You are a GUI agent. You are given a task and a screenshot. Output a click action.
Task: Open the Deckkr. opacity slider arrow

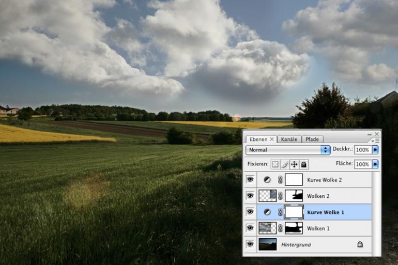click(x=375, y=150)
